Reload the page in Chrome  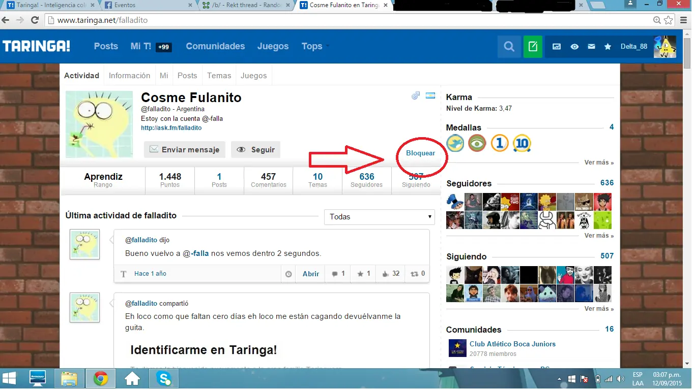coord(35,20)
